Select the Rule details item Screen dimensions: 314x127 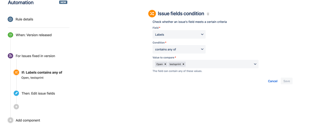click(24, 19)
